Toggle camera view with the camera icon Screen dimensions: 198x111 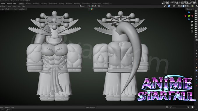click(192, 28)
